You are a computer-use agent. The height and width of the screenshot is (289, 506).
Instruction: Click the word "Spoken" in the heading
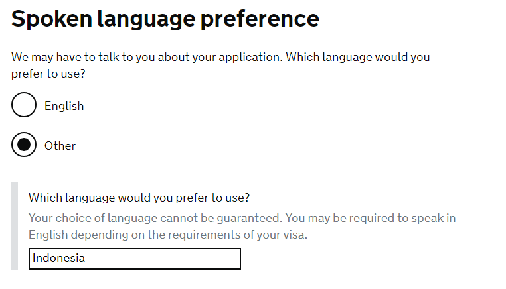point(51,19)
